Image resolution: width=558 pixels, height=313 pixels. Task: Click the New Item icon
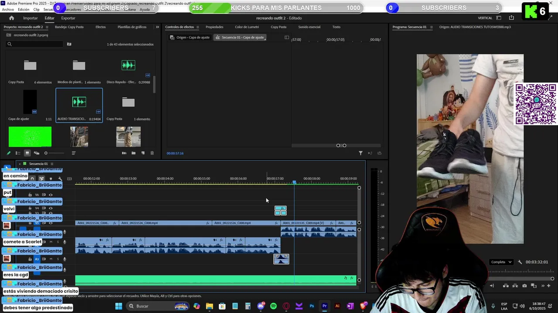click(143, 153)
